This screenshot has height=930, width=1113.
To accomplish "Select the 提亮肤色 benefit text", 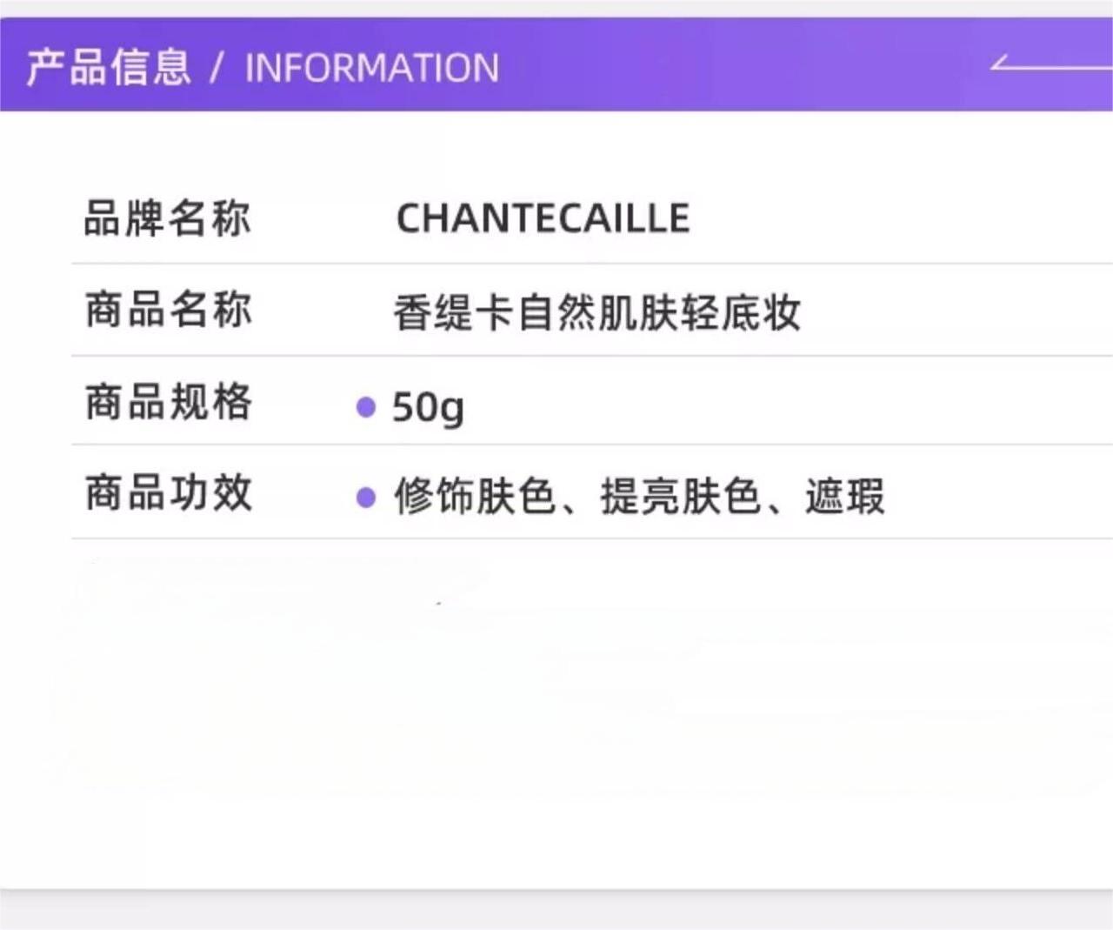I will tap(680, 497).
